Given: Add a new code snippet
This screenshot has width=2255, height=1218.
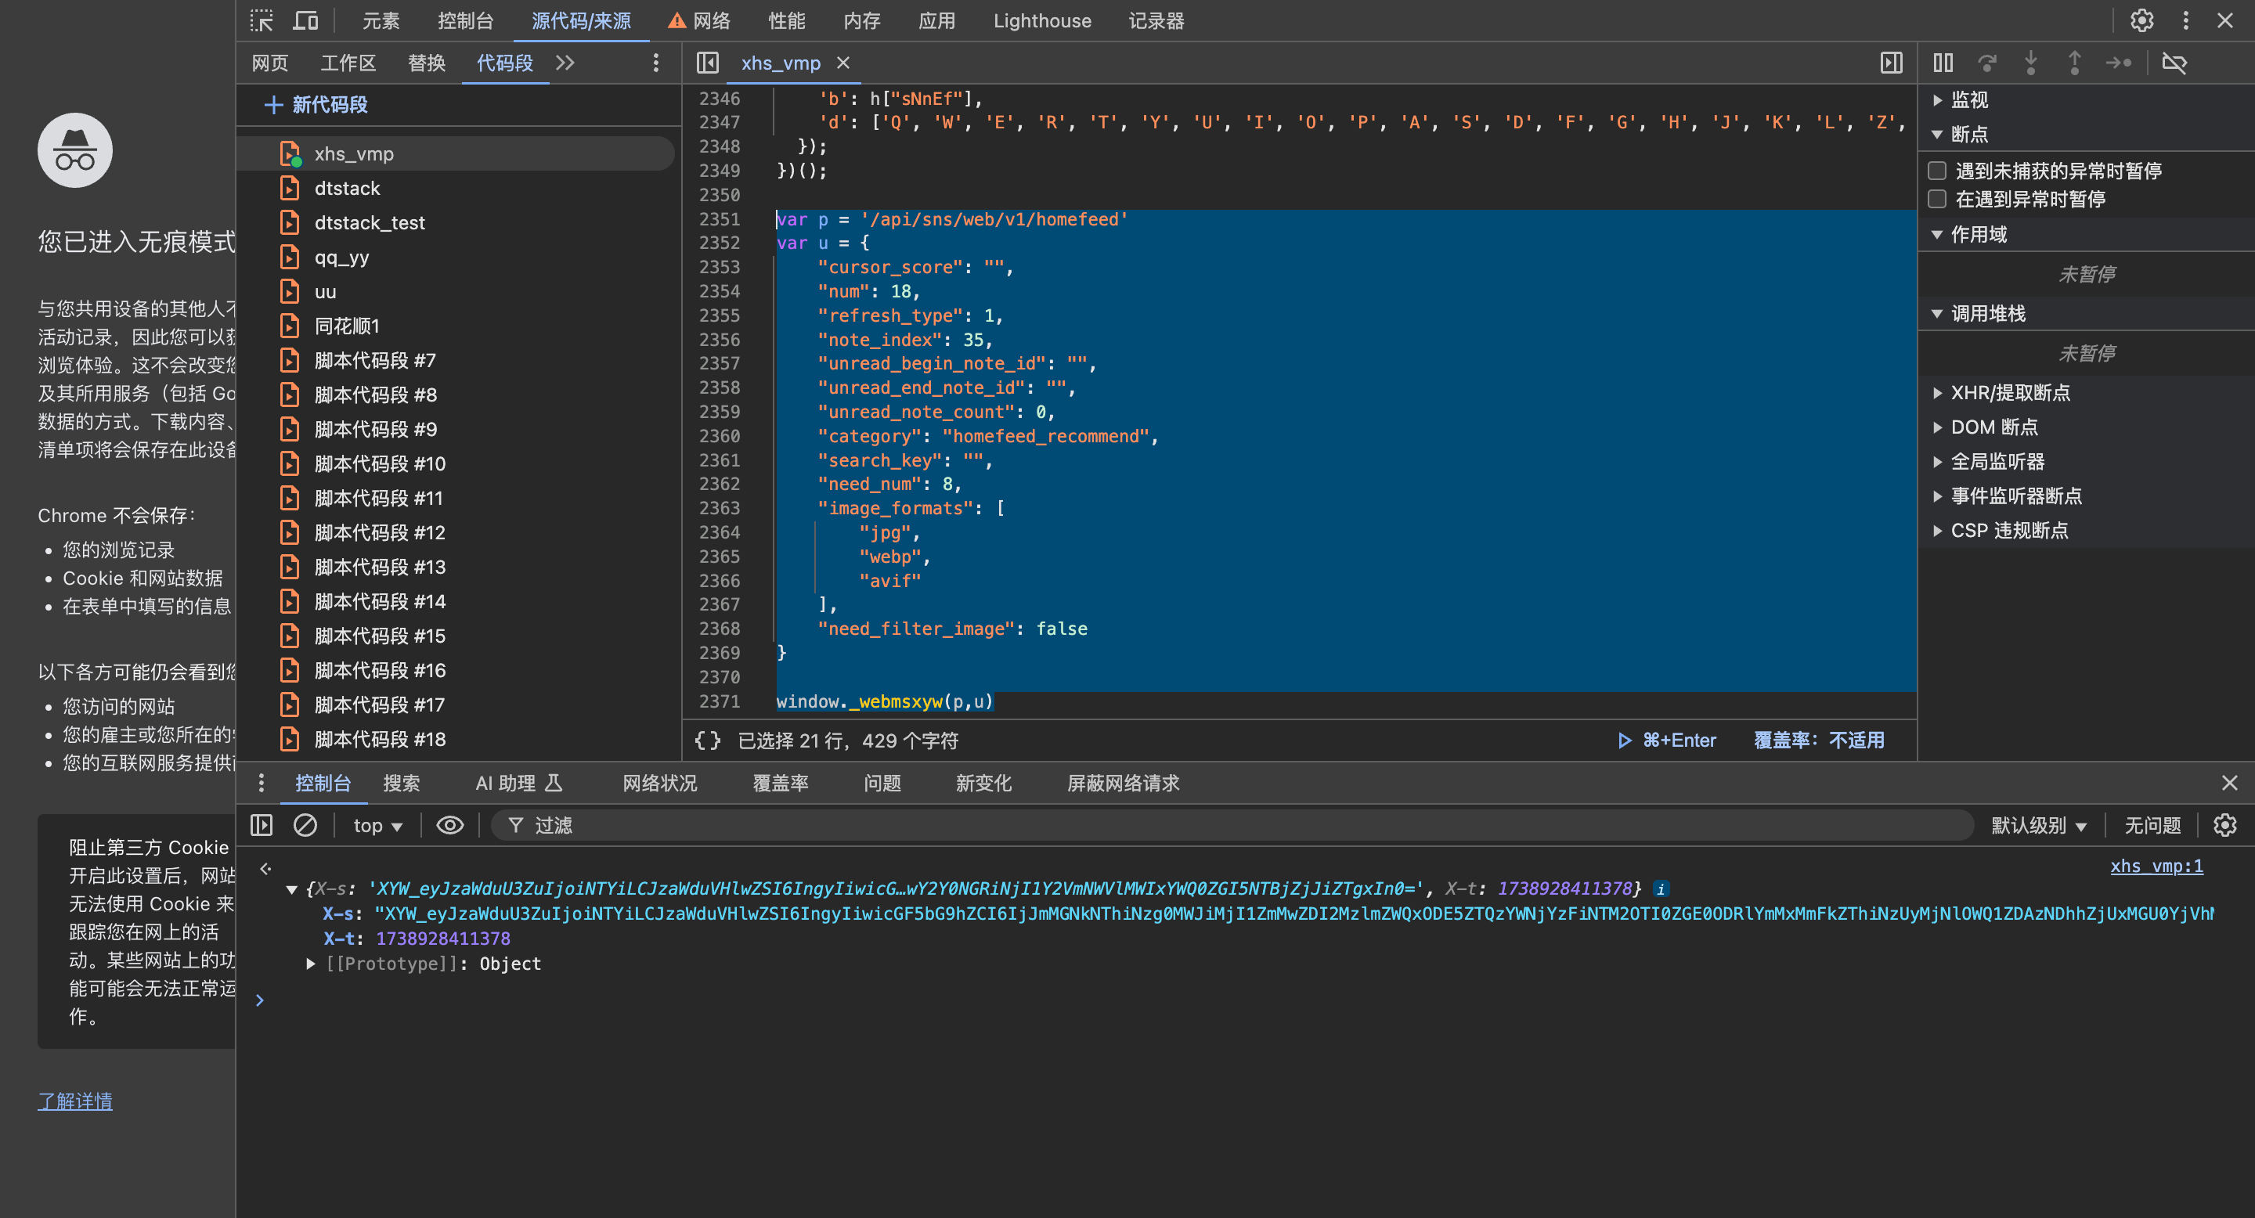Looking at the screenshot, I should tap(317, 105).
